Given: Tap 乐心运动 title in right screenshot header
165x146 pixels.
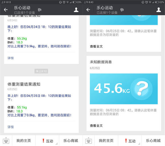Looking at the screenshot, I should click(x=105, y=8).
